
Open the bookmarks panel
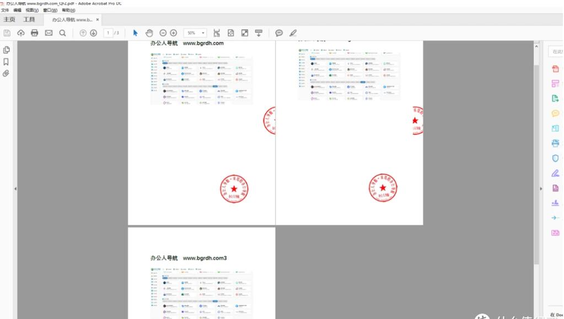point(6,62)
